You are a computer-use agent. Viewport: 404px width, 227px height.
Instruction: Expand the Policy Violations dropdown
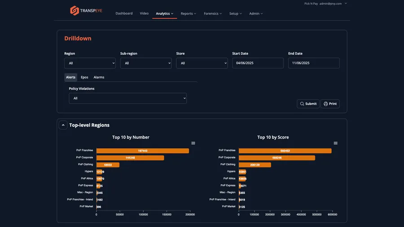(128, 98)
